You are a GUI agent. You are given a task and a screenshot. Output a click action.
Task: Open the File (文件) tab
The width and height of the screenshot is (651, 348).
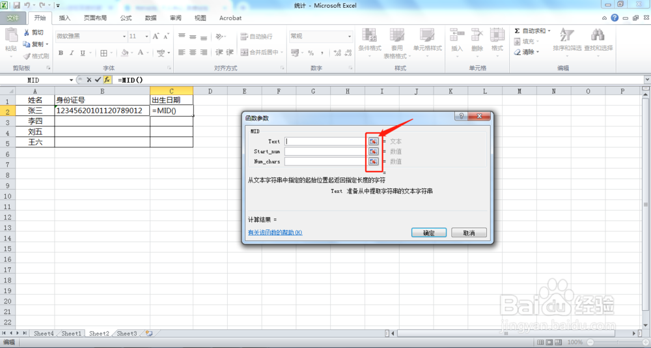point(13,18)
